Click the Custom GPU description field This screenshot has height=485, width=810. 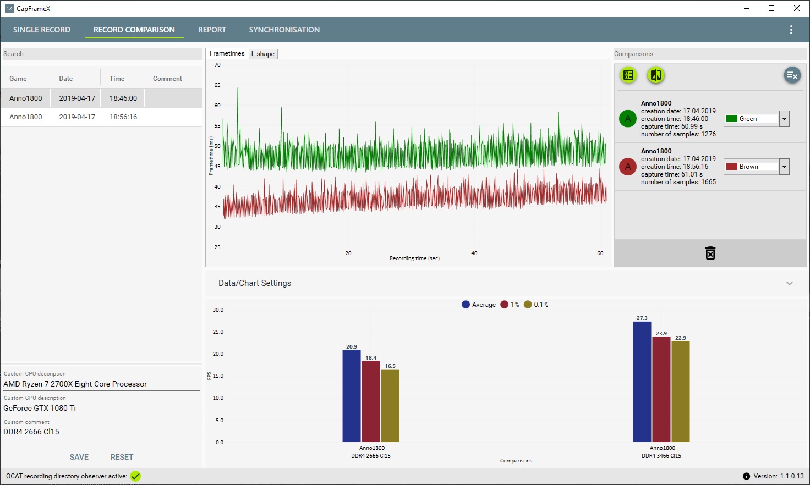click(101, 408)
